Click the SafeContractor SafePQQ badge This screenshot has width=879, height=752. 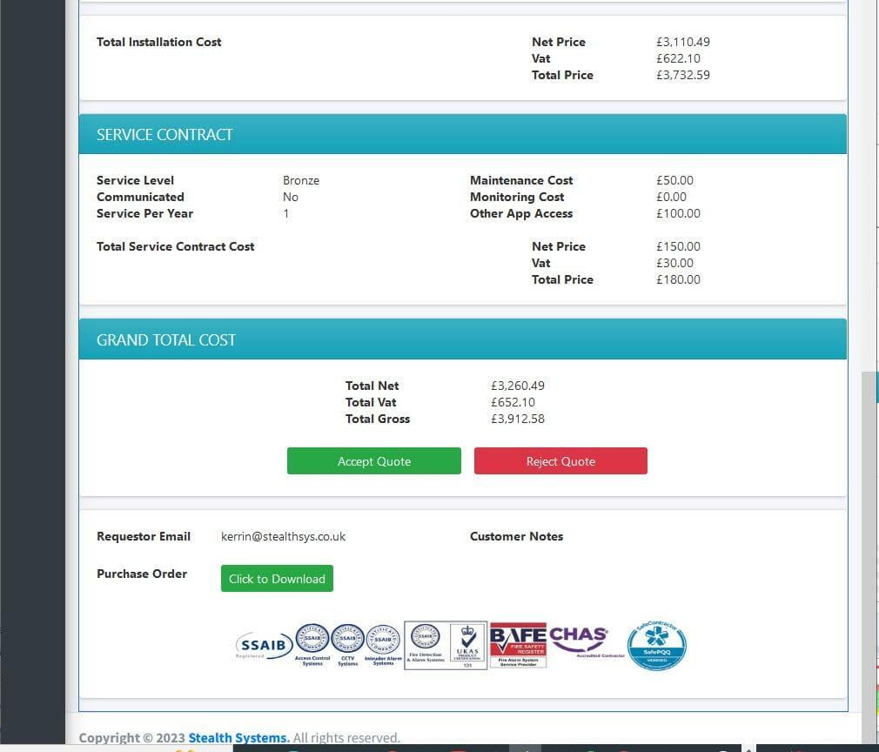656,646
